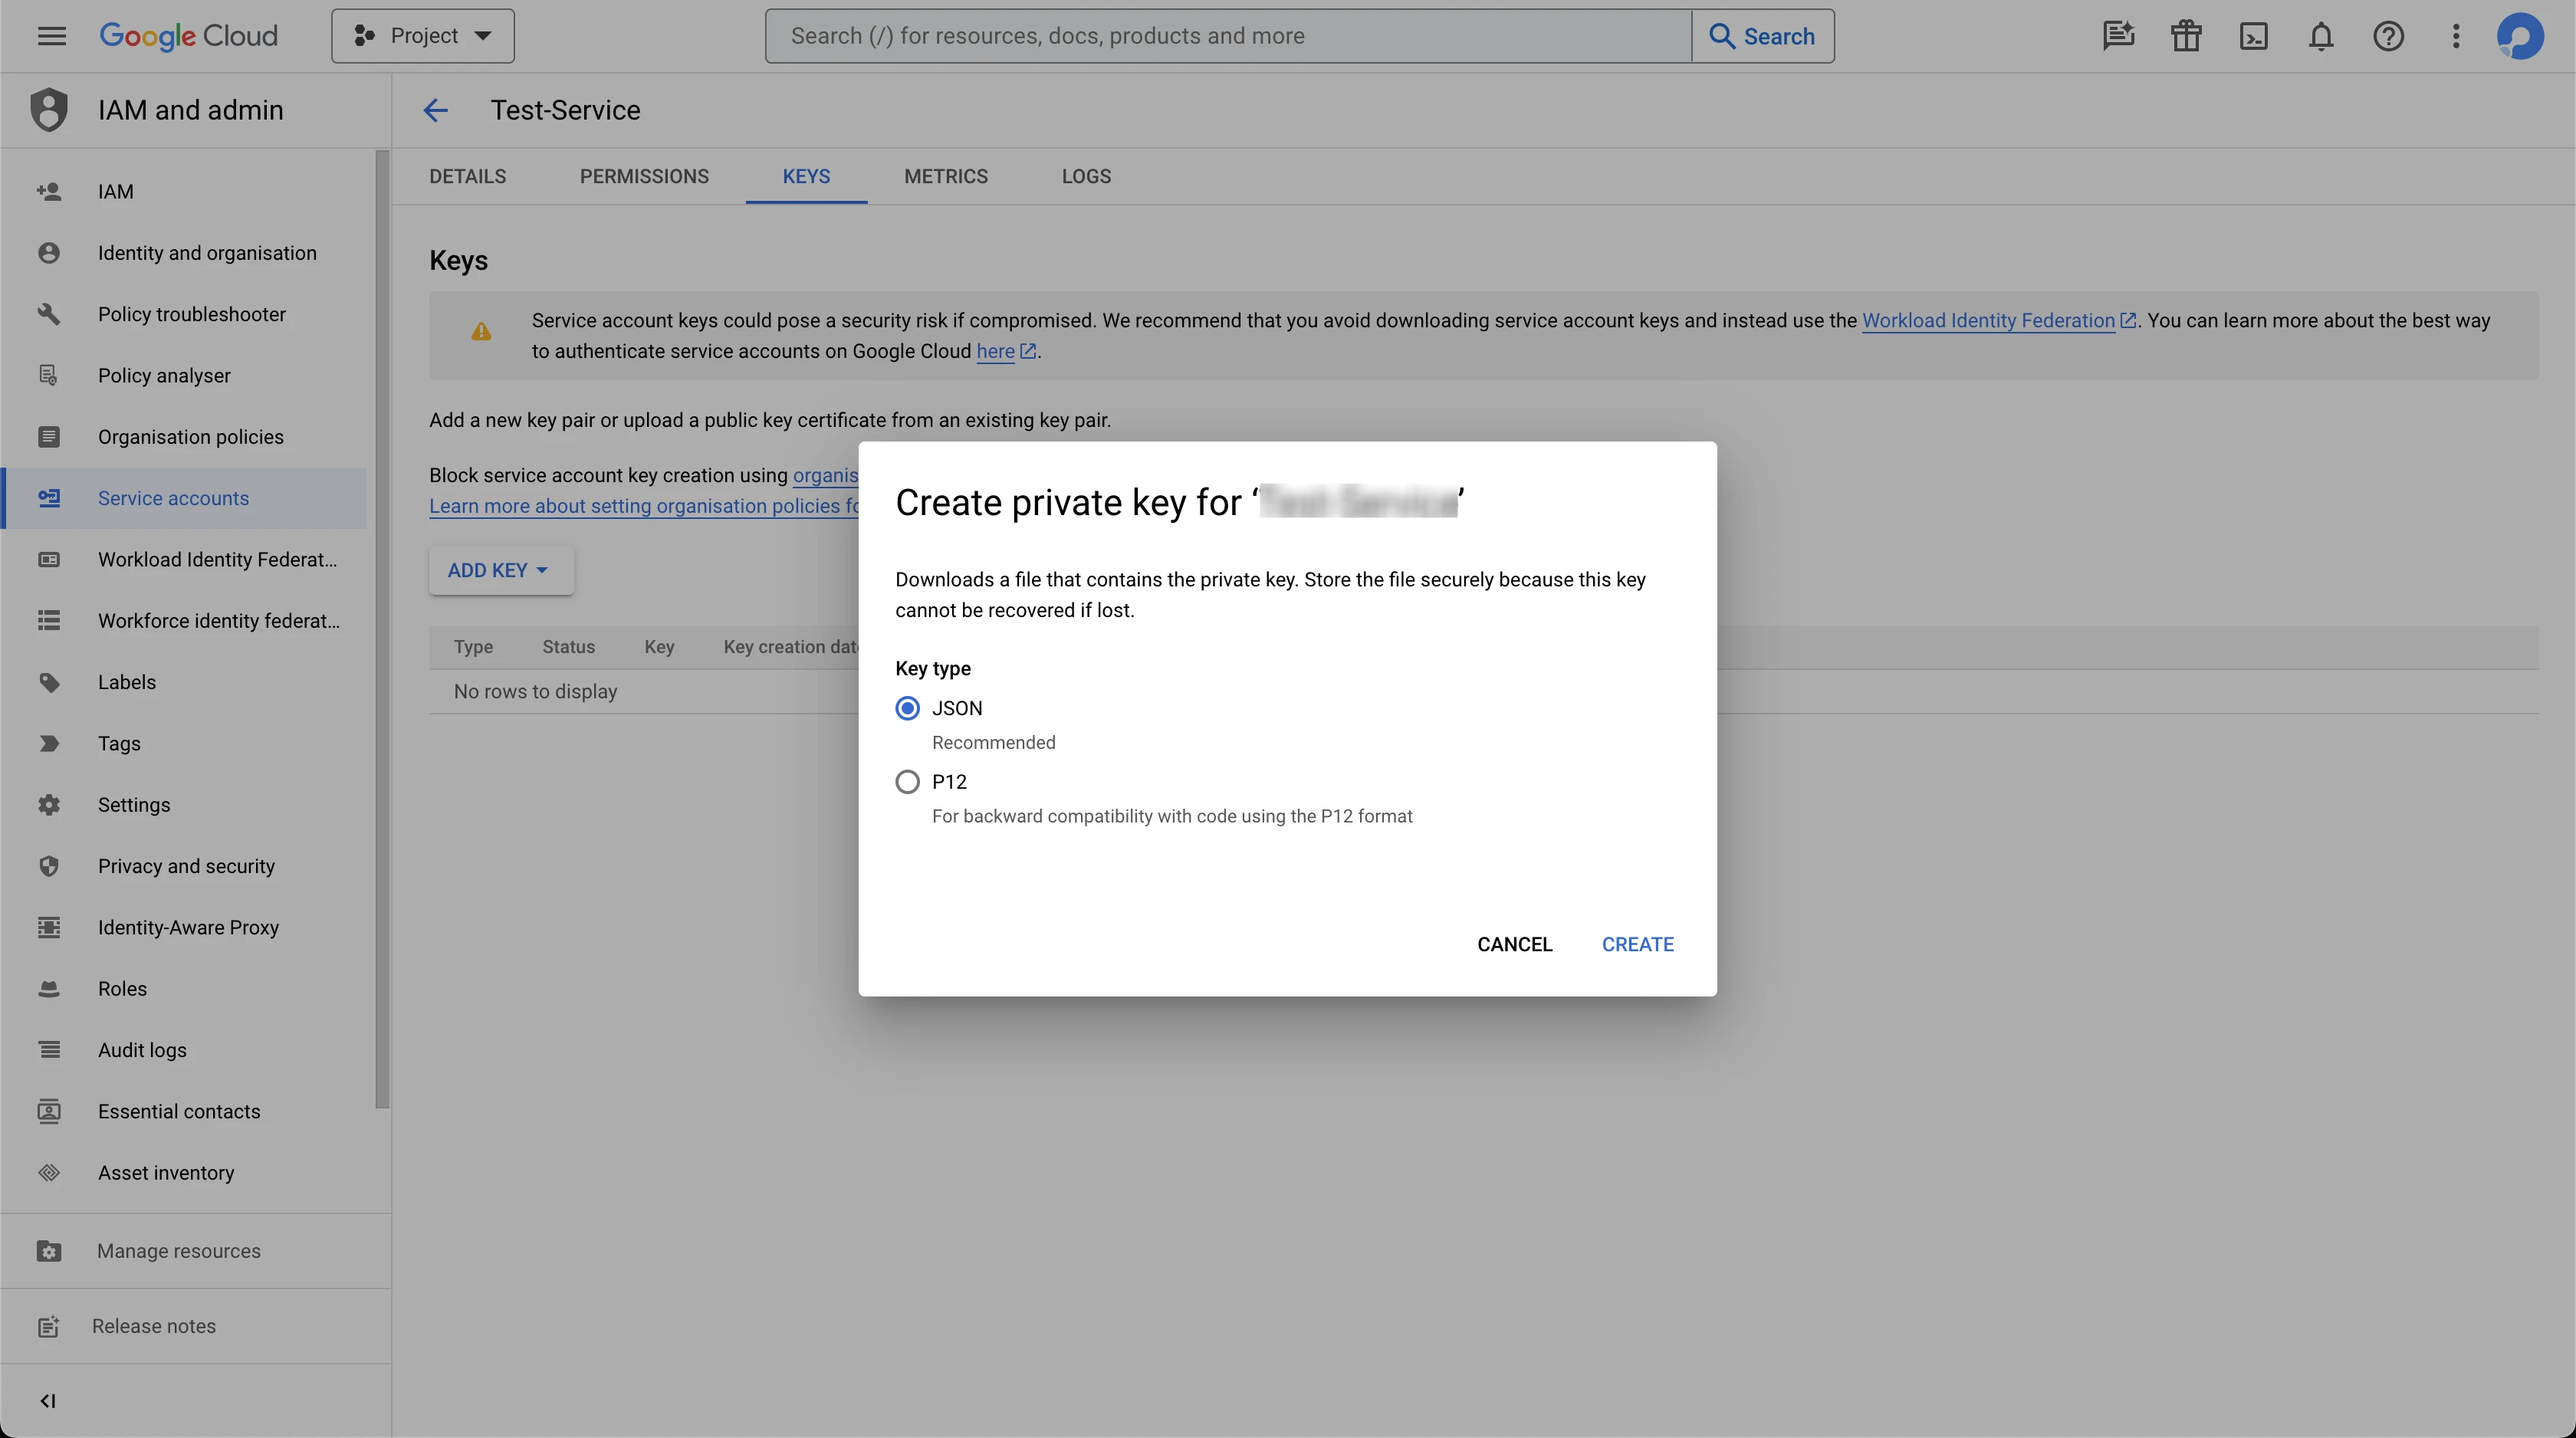The image size is (2576, 1438).
Task: Collapse the sidebar with the bottom arrow icon
Action: point(48,1400)
